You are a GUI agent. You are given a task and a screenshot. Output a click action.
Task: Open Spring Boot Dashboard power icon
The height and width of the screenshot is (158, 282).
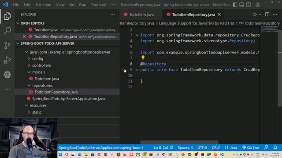coord(7,75)
